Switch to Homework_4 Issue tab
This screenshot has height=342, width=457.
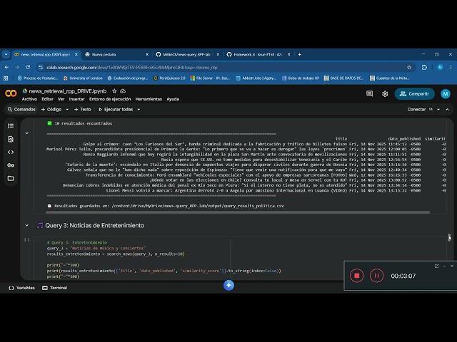(x=258, y=54)
